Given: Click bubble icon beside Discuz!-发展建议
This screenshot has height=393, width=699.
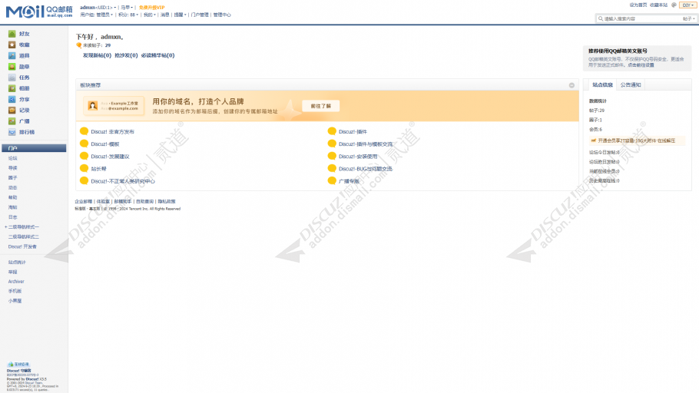Looking at the screenshot, I should (84, 156).
